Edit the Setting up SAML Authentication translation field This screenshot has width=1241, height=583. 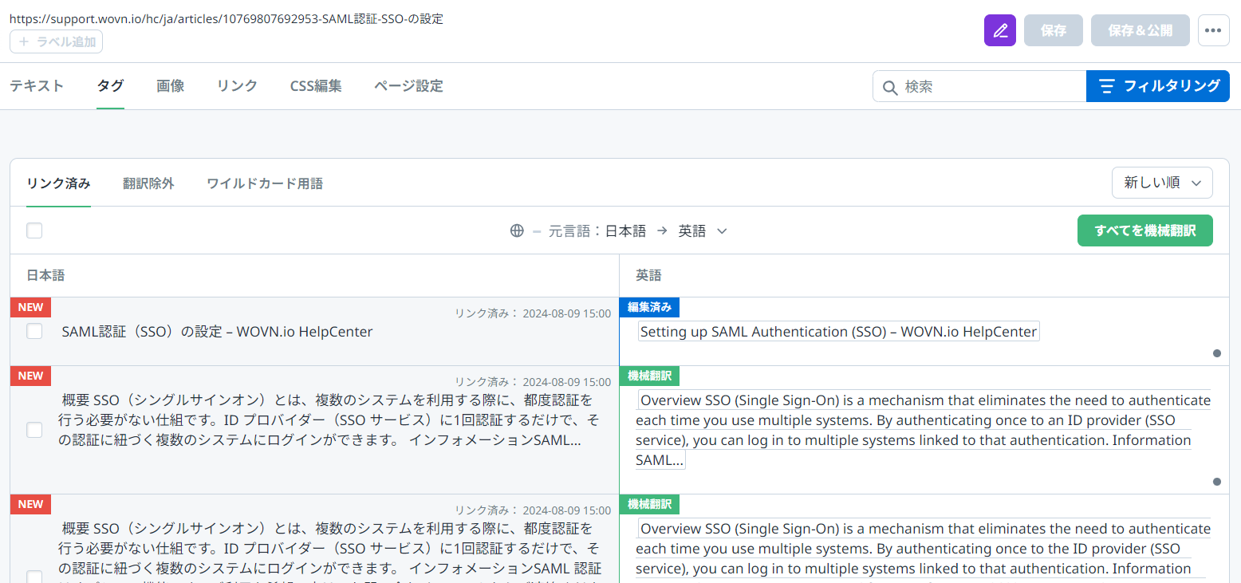838,332
